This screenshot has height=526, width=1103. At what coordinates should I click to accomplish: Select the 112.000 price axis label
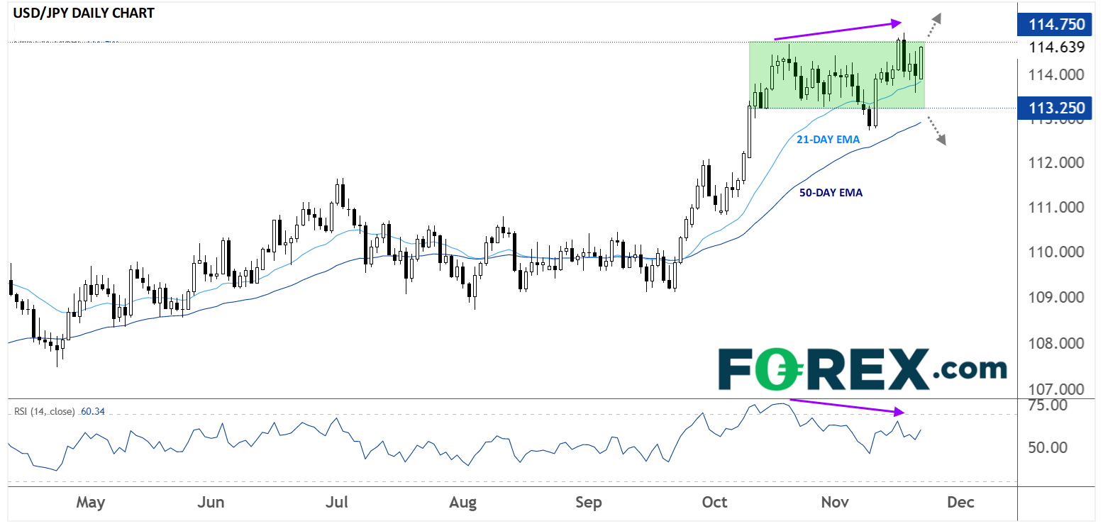point(1056,163)
